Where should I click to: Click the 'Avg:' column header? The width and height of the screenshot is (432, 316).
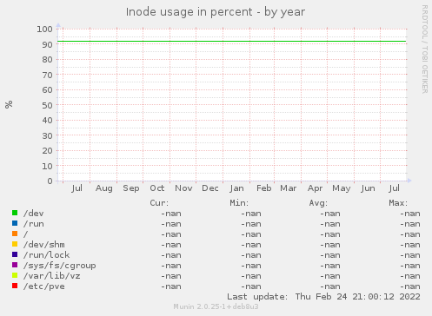point(318,203)
